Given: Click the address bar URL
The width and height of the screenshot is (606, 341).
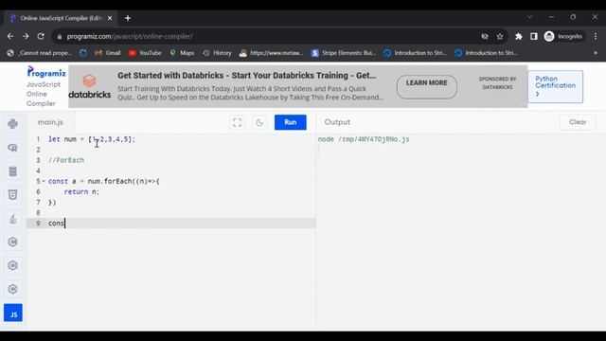Looking at the screenshot, I should pyautogui.click(x=130, y=36).
